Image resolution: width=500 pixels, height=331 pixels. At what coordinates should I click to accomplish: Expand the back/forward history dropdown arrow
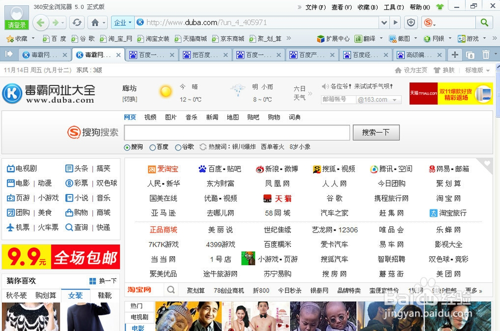coord(63,22)
